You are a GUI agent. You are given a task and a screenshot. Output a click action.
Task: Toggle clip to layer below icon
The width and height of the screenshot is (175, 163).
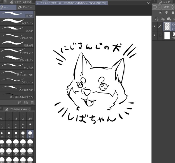point(160,12)
